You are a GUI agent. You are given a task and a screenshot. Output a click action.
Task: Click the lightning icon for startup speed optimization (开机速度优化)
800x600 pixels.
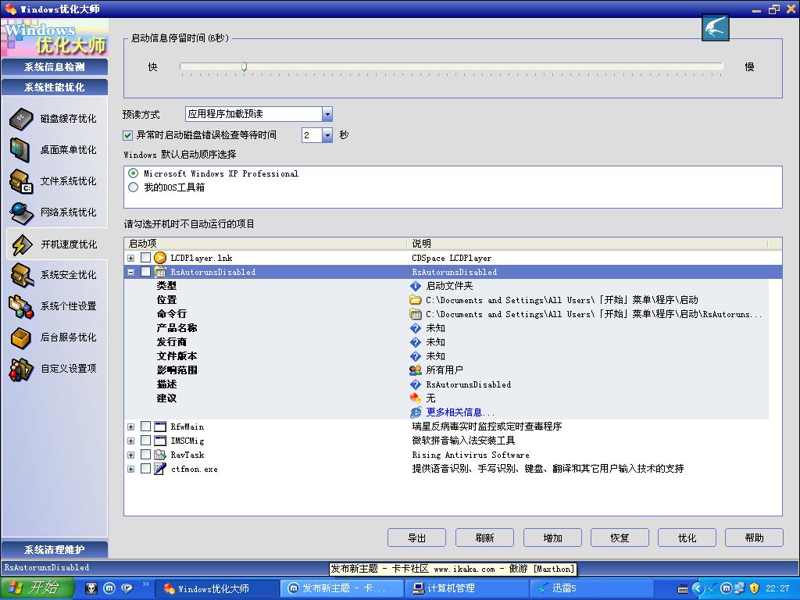(x=22, y=245)
